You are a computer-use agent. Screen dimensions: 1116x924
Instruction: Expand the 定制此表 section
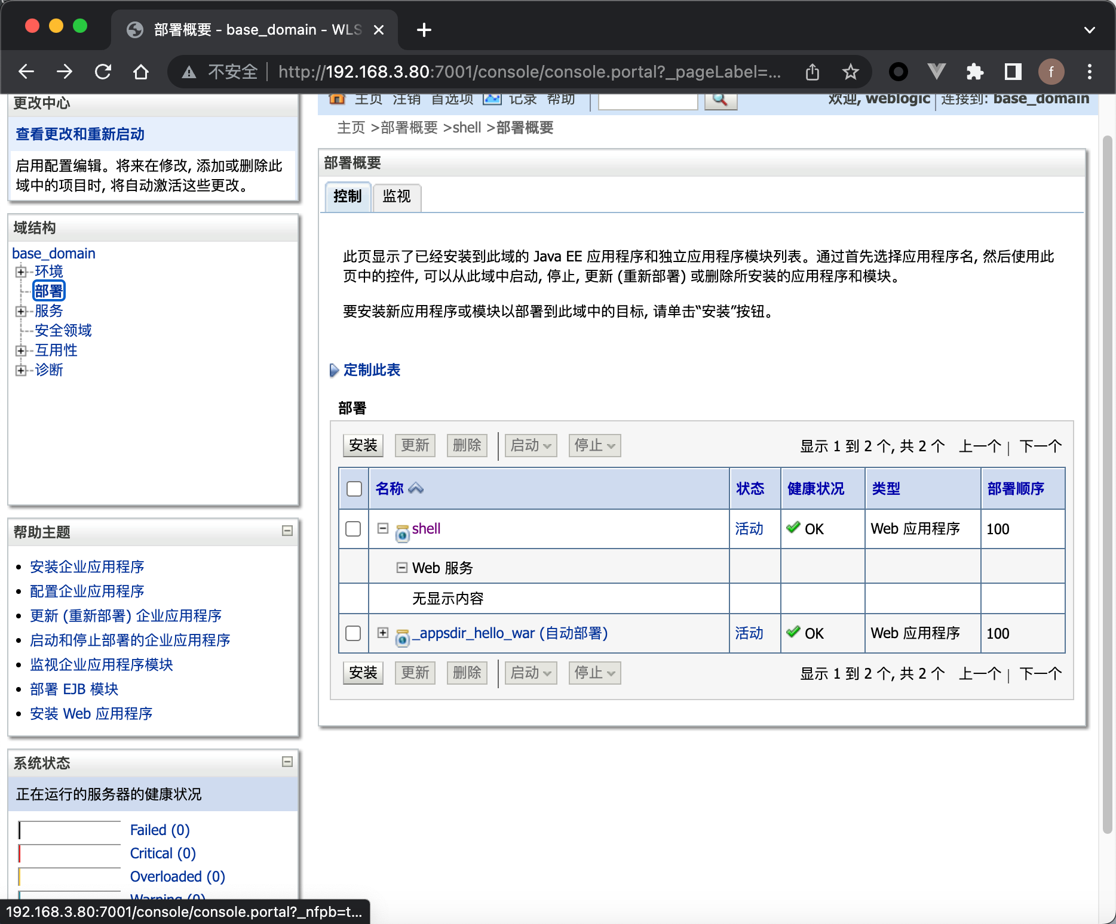371,370
